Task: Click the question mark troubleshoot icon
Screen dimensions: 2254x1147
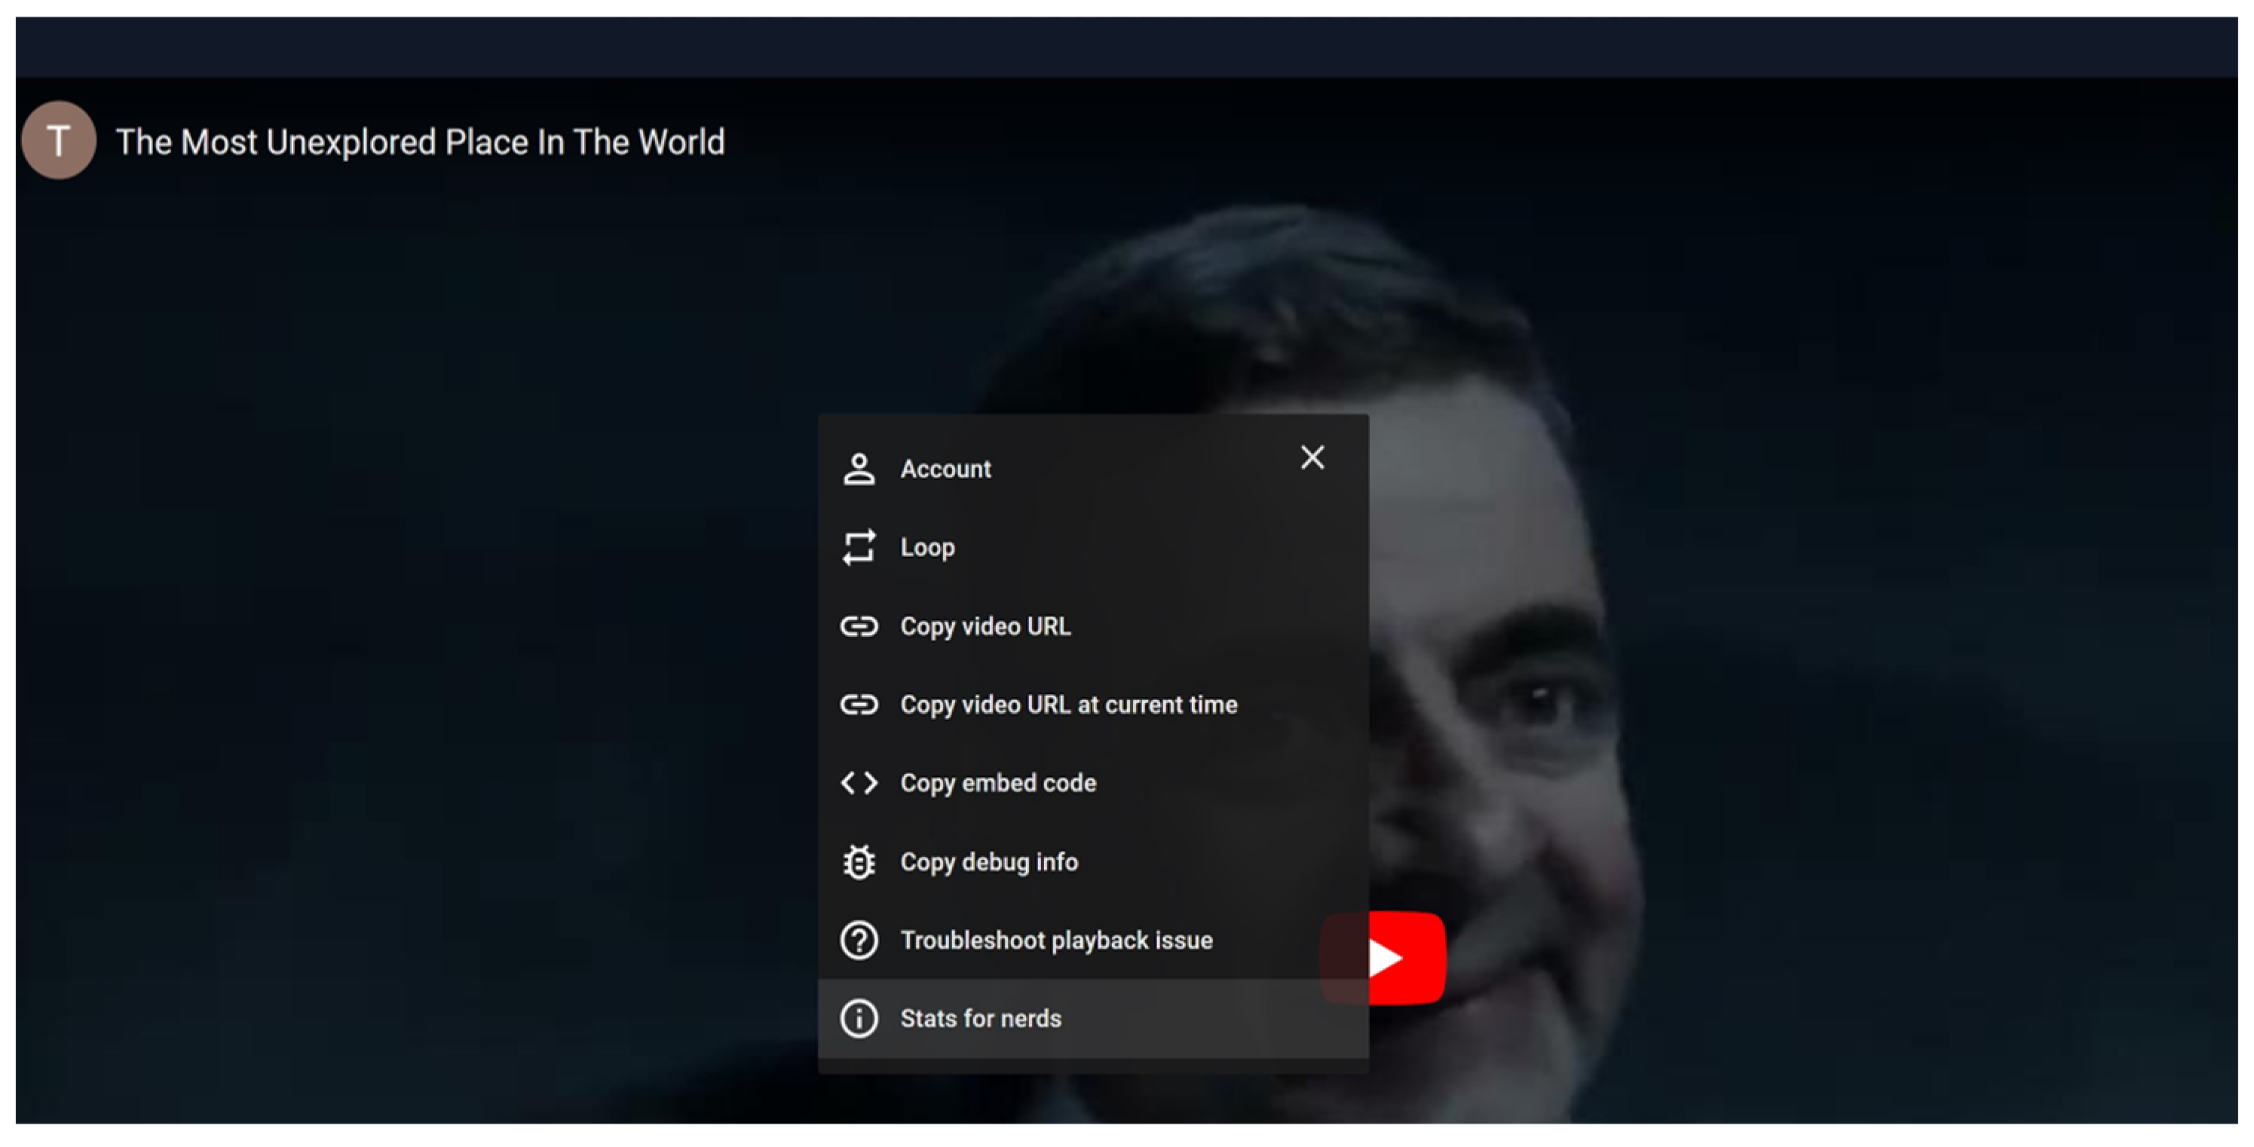Action: coord(859,941)
